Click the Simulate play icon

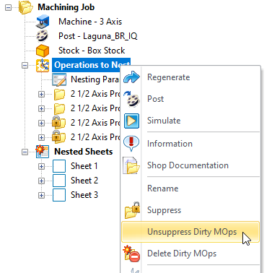[x=131, y=121]
